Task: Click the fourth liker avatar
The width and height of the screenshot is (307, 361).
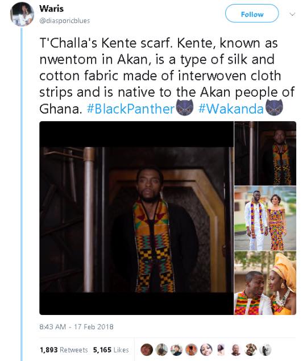Action: pos(191,350)
